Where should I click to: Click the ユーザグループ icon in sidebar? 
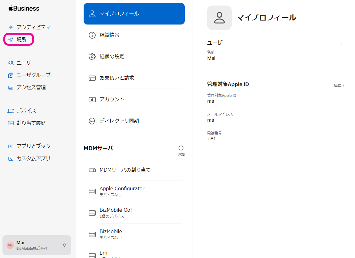click(11, 75)
